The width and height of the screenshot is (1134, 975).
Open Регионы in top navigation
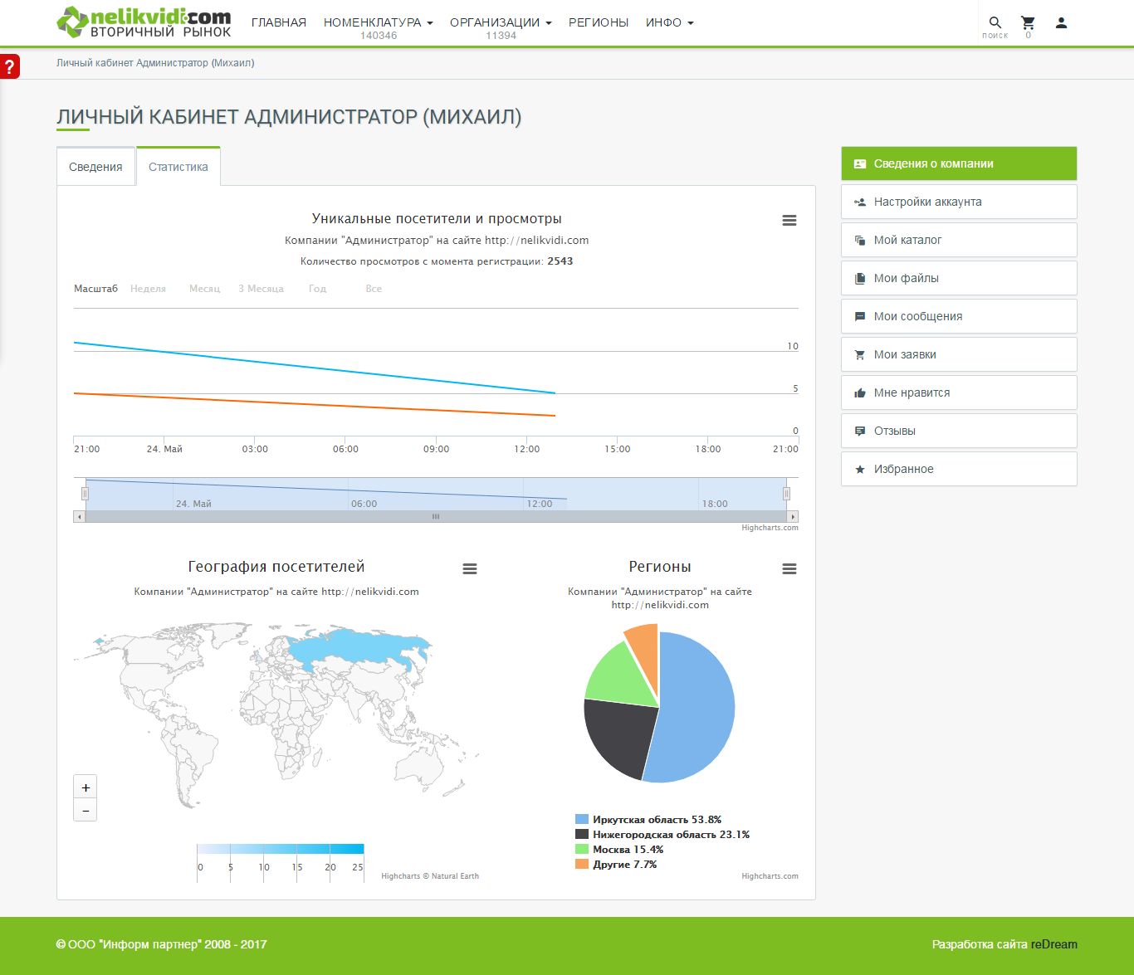[599, 23]
